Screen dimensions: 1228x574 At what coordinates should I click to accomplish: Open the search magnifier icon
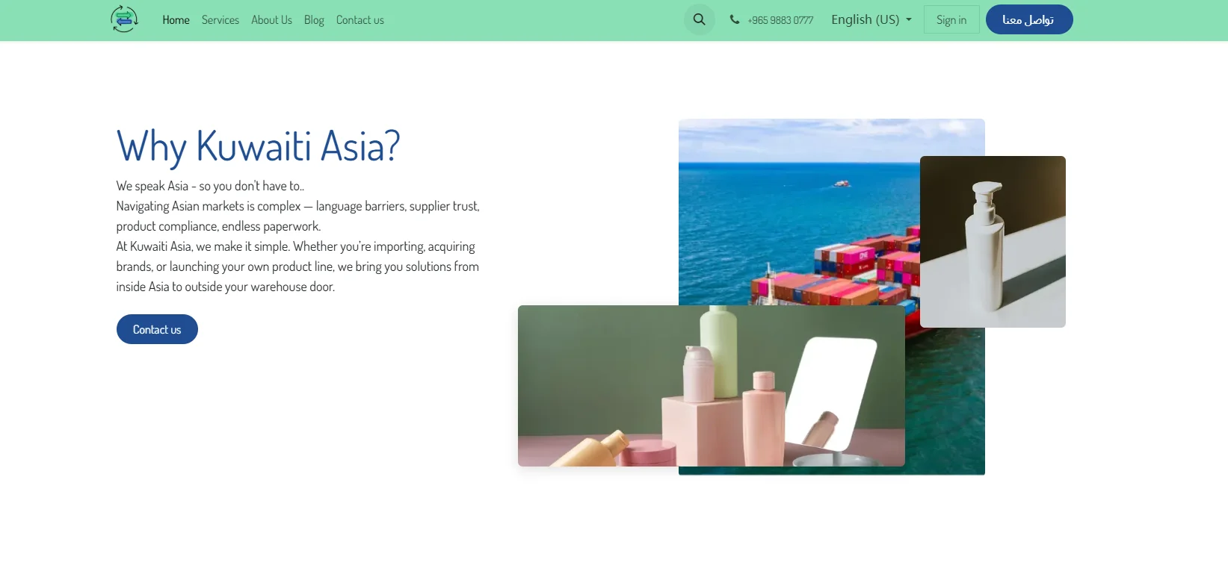700,19
